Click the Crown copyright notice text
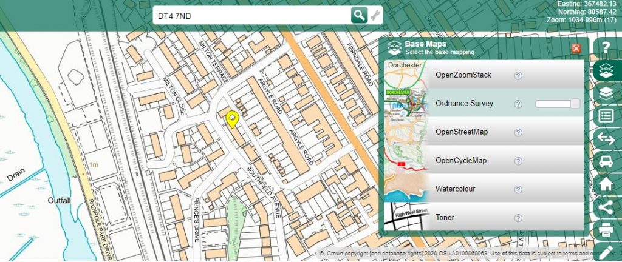Image resolution: width=622 pixels, height=262 pixels. pyautogui.click(x=468, y=254)
